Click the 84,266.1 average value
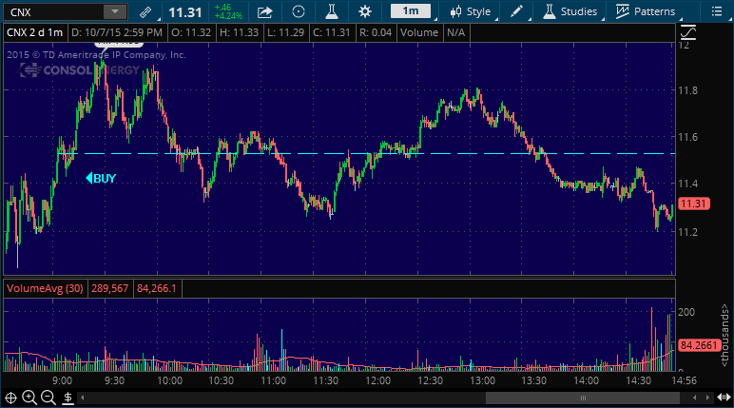 coord(157,288)
